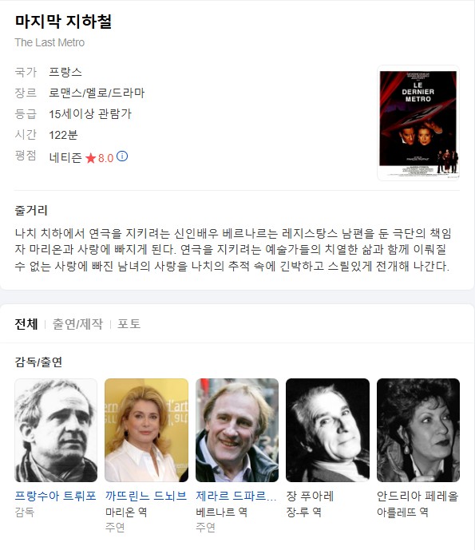This screenshot has height=550, width=475.
Task: Open actress 까뜨린느 드뇌브 link
Action: click(146, 496)
